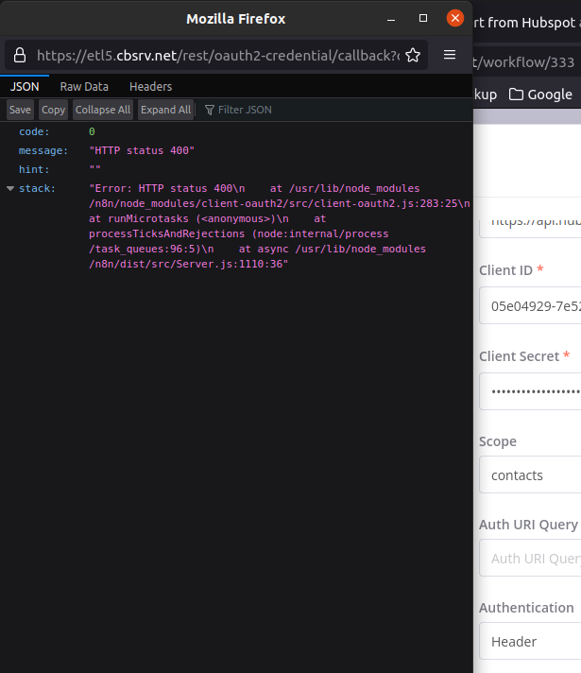
Task: Click the filter funnel icon
Action: tap(210, 110)
